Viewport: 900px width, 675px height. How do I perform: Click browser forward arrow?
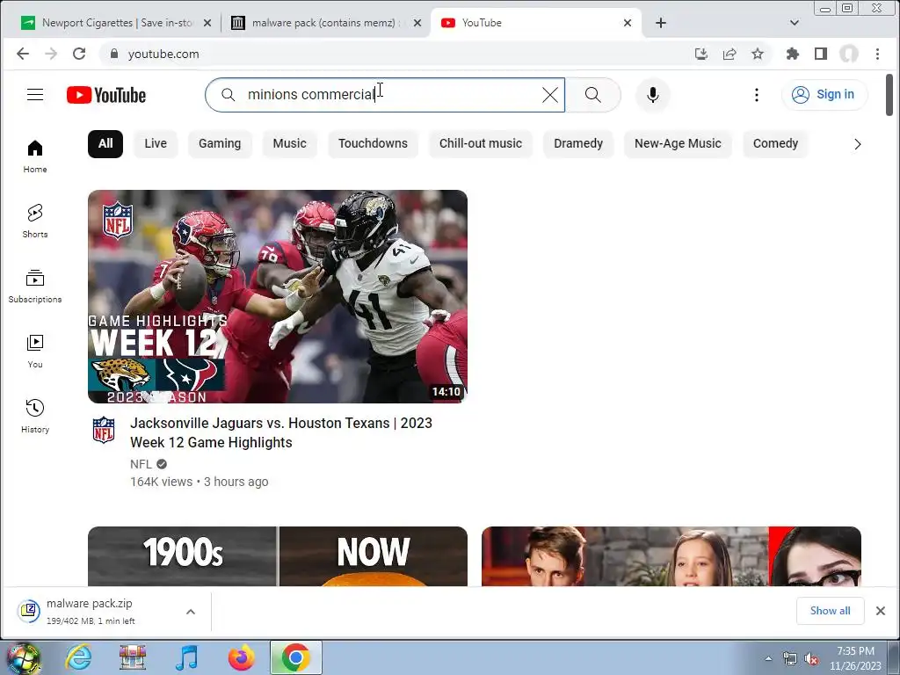51,54
